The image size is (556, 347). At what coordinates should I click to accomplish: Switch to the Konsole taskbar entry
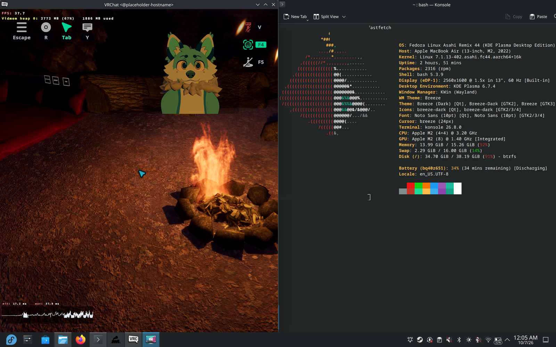pos(98,340)
